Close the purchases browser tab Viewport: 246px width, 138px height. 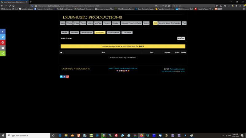(26, 2)
